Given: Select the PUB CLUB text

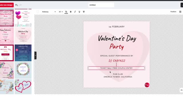Looking at the screenshot, I should point(118,74).
